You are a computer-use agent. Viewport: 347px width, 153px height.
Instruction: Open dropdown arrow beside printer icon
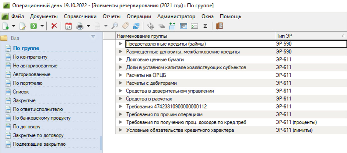click(88, 26)
